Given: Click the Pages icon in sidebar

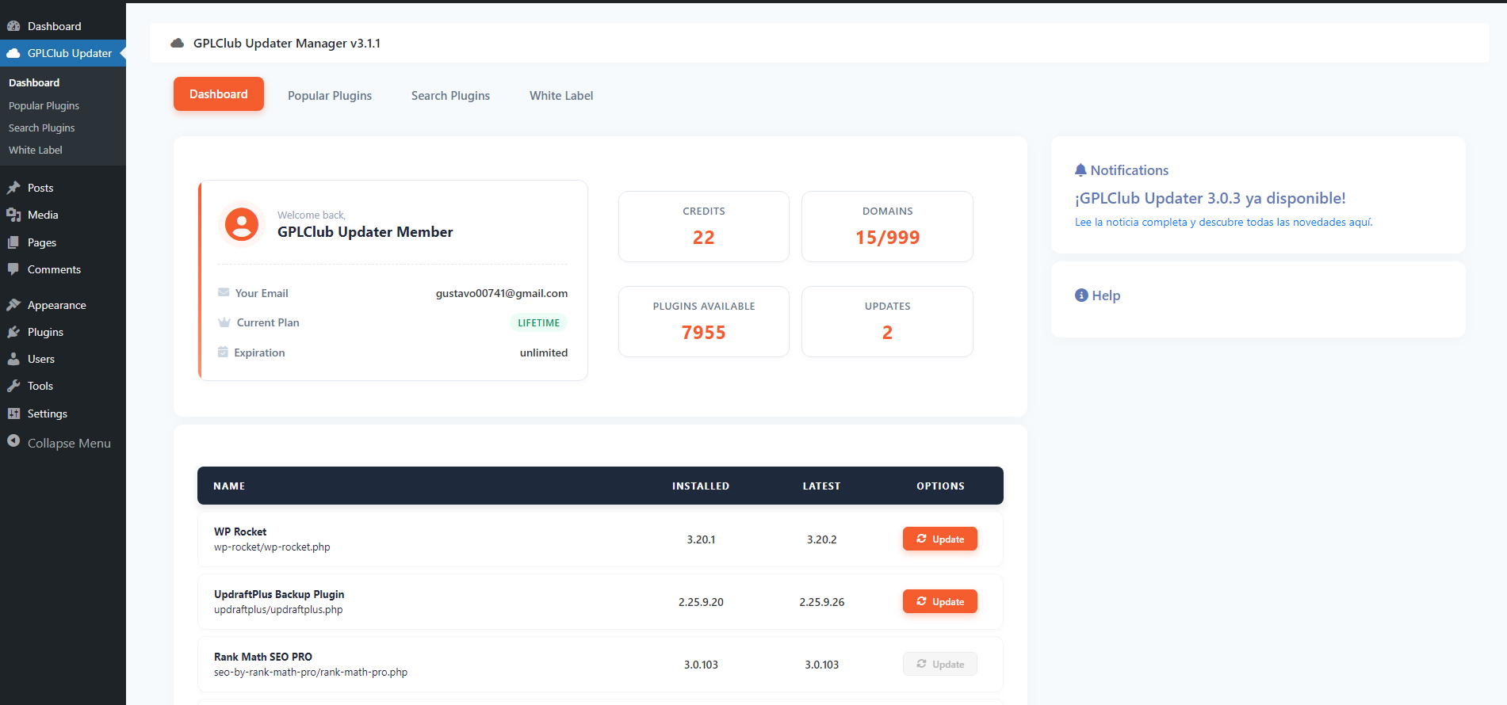Looking at the screenshot, I should [13, 242].
